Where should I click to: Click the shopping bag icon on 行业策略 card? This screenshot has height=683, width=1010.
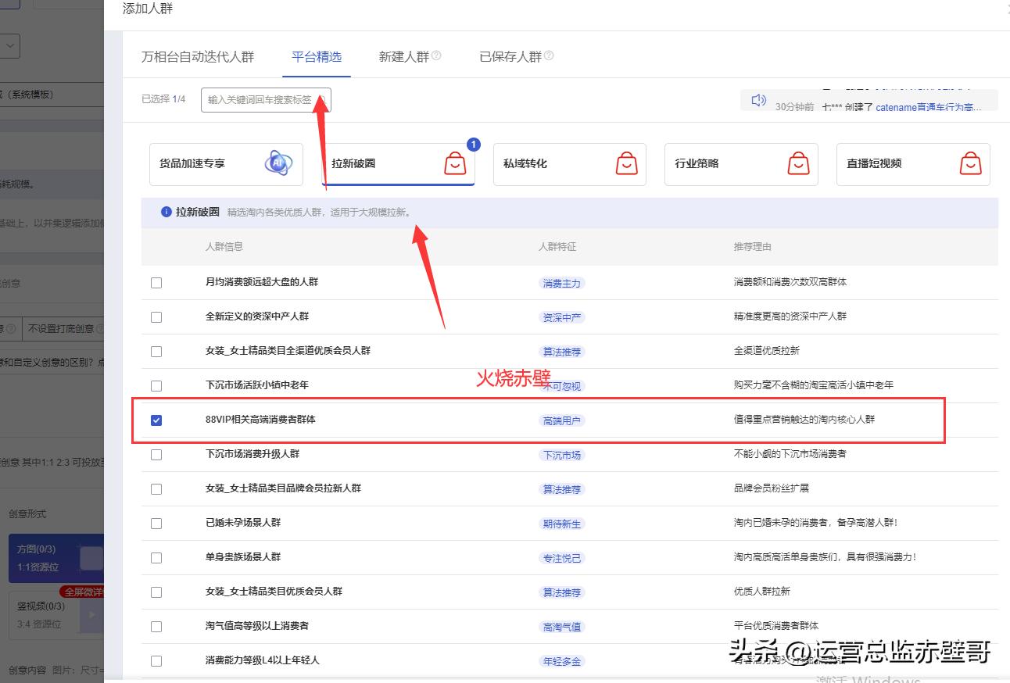[x=798, y=163]
